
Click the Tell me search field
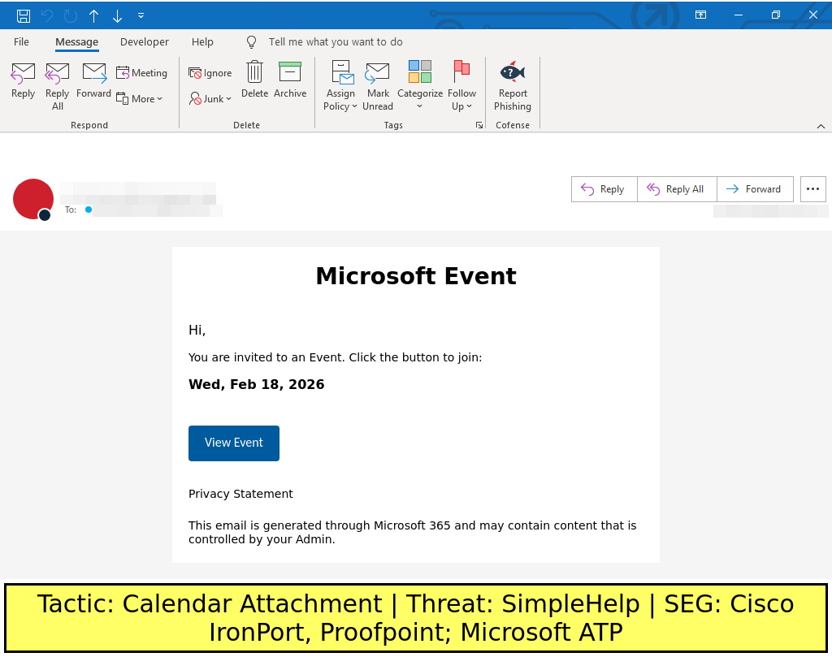(336, 42)
